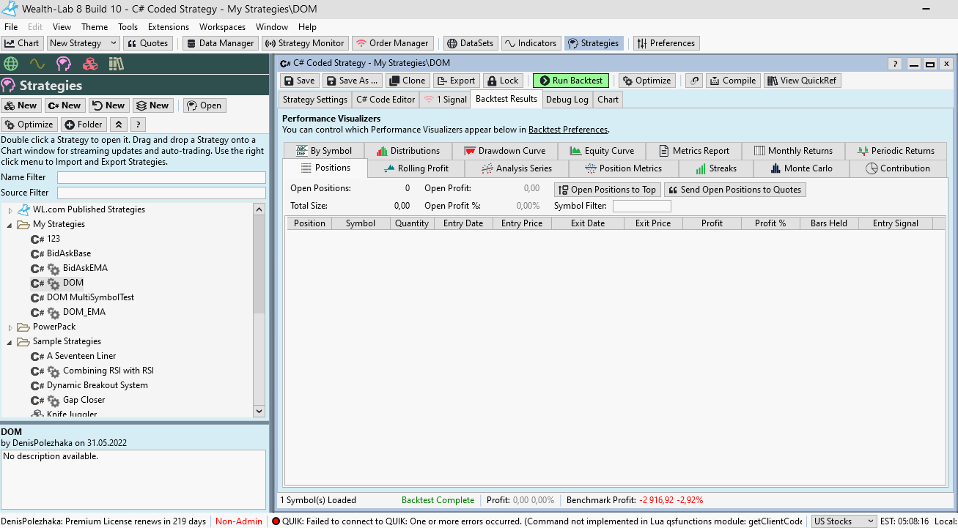Open the US Stocks market dropdown
Screen dimensions: 958x528
[843, 521]
